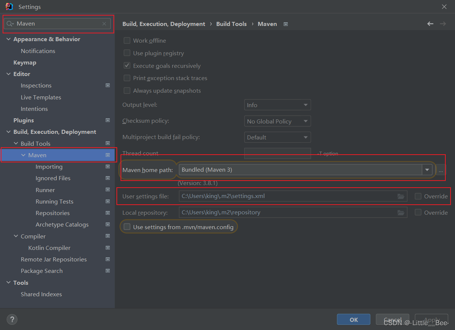Viewport: 455px width, 330px height.
Task: Browse Maven home path with ellipsis button
Action: click(441, 170)
